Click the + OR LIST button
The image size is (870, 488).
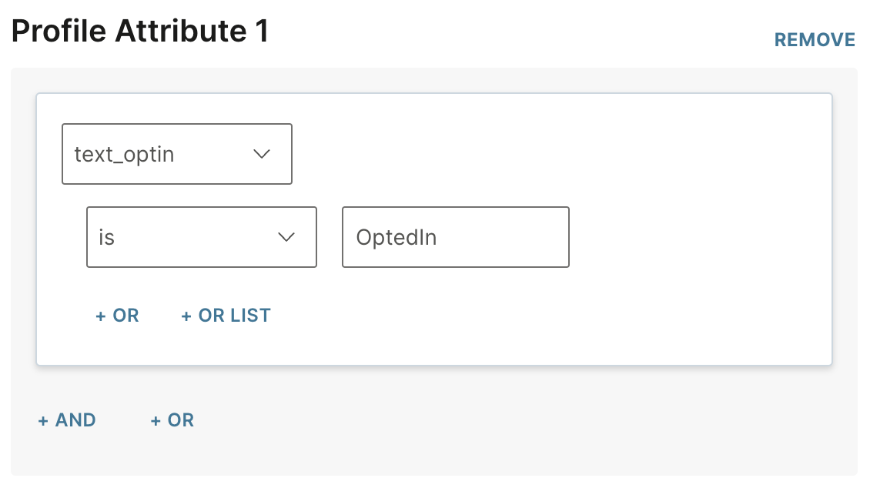click(226, 316)
